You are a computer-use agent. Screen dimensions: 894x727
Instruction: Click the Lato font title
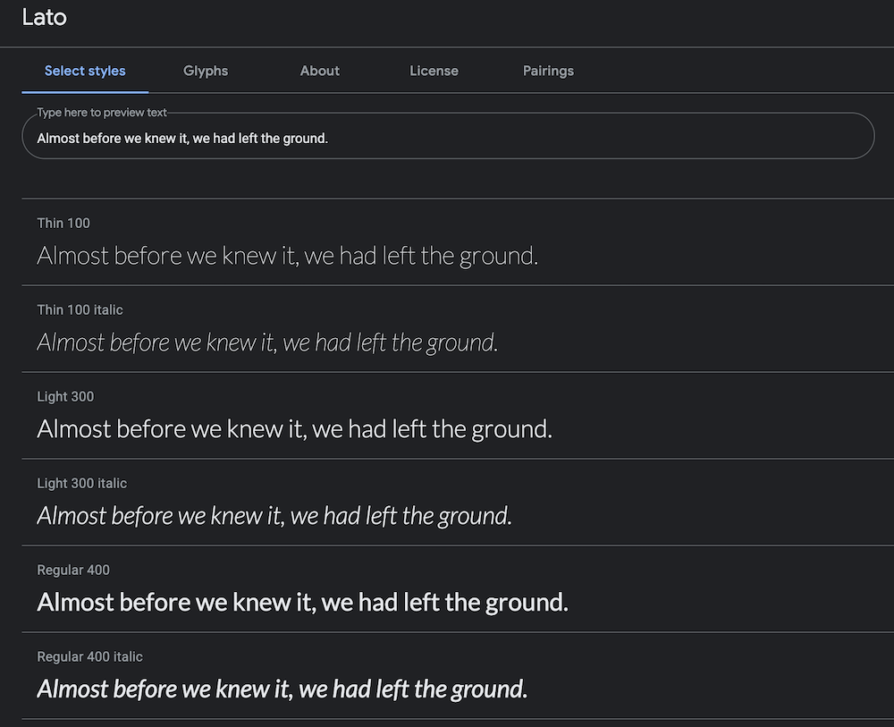45,16
